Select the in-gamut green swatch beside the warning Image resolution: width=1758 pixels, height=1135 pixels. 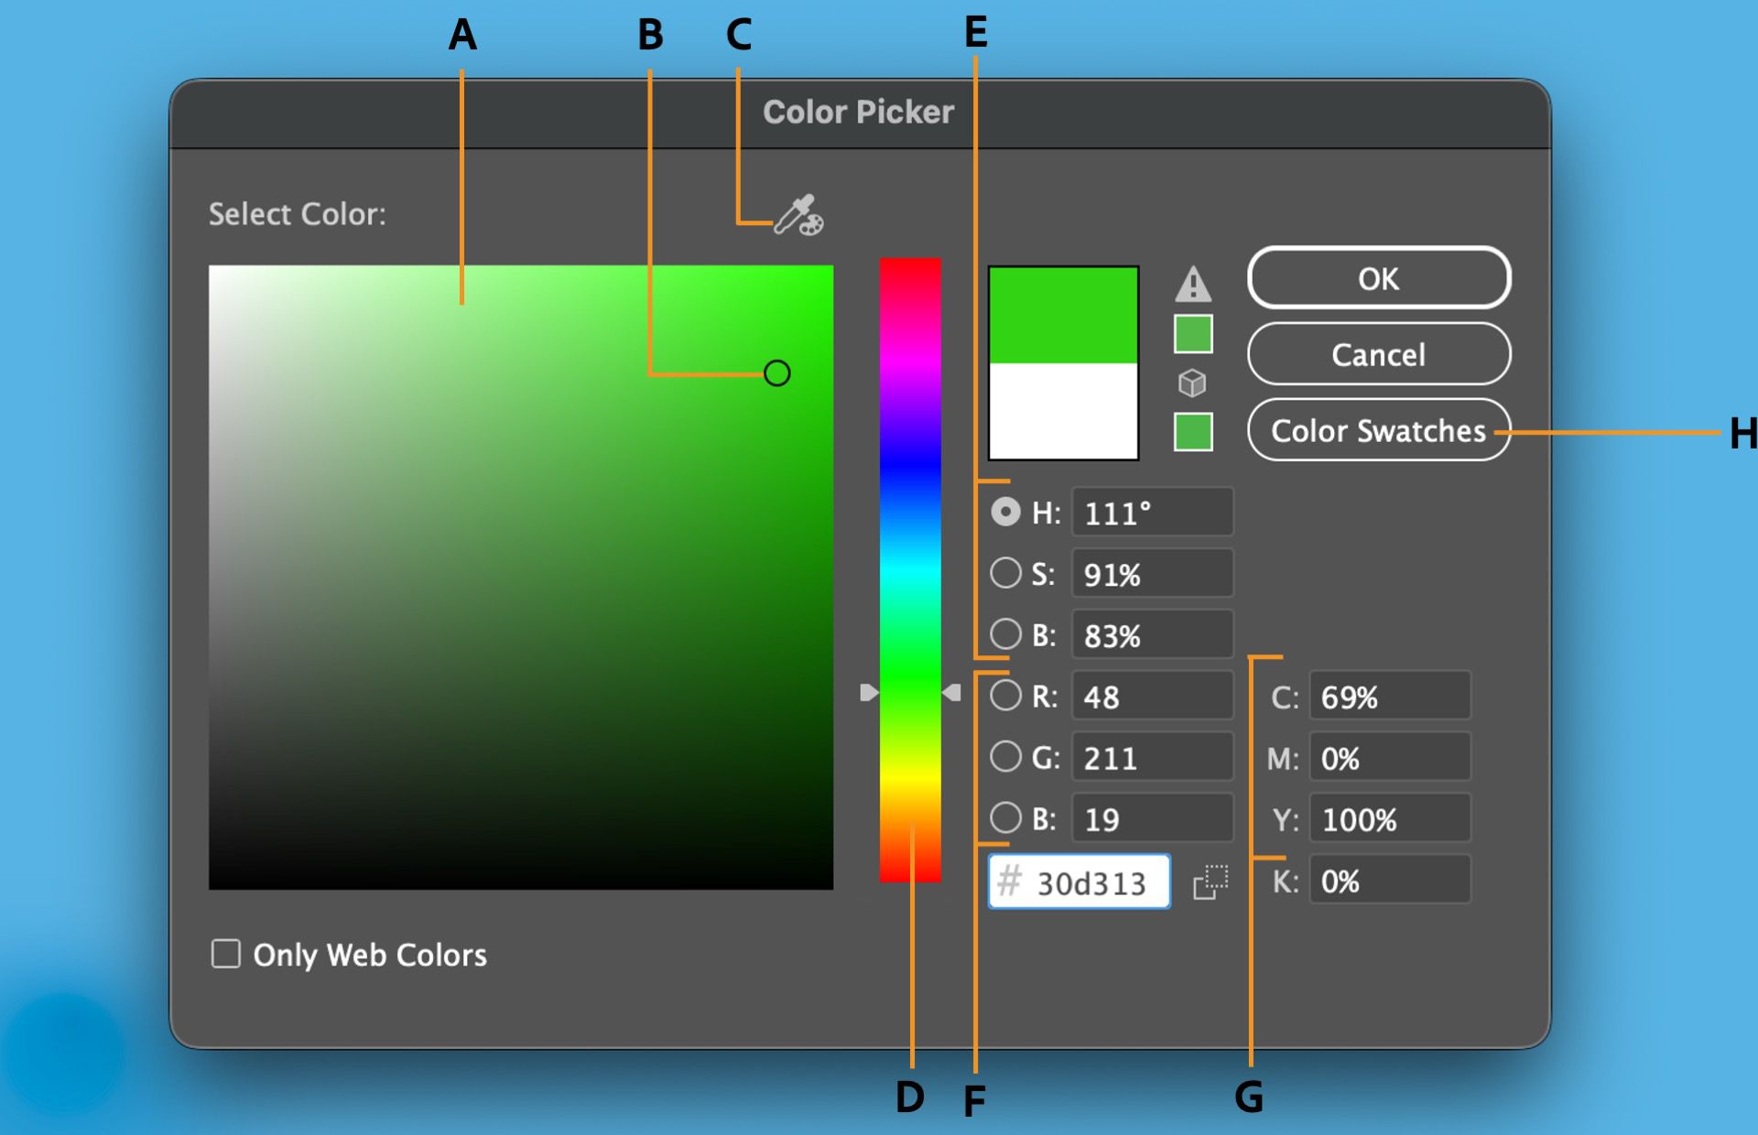(x=1192, y=334)
